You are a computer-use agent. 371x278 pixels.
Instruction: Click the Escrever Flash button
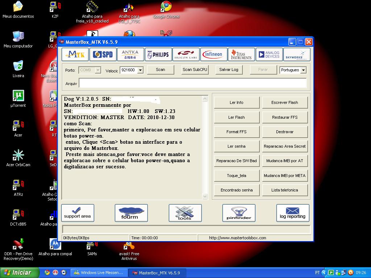point(285,102)
